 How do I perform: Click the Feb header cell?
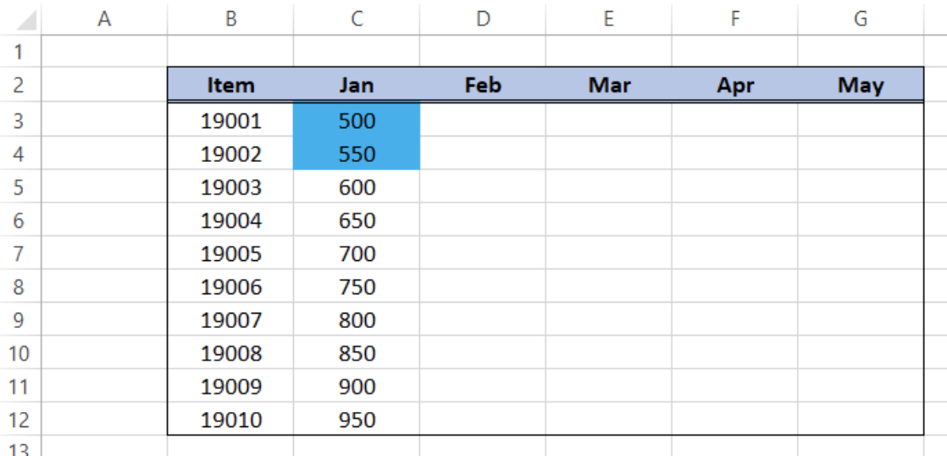(483, 85)
